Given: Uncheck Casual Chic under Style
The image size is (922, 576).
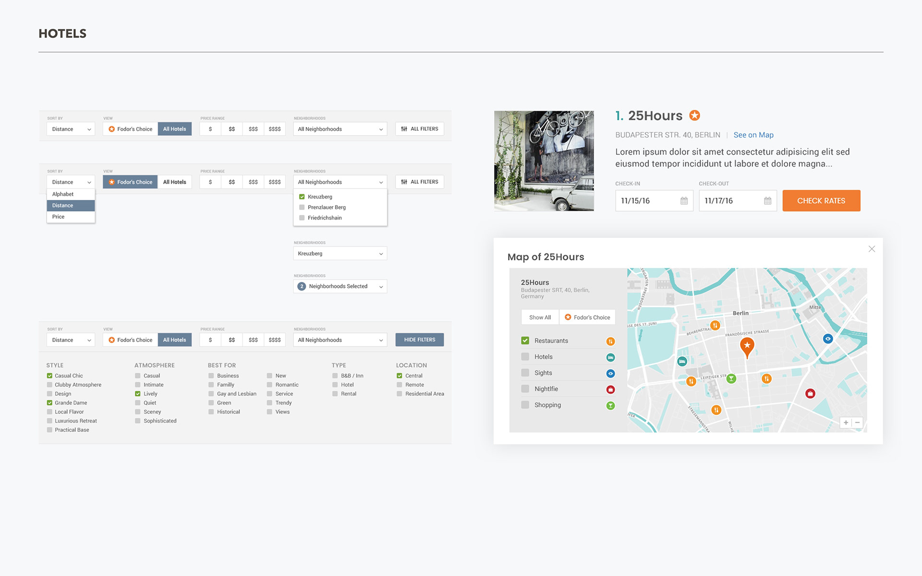Looking at the screenshot, I should (x=49, y=376).
